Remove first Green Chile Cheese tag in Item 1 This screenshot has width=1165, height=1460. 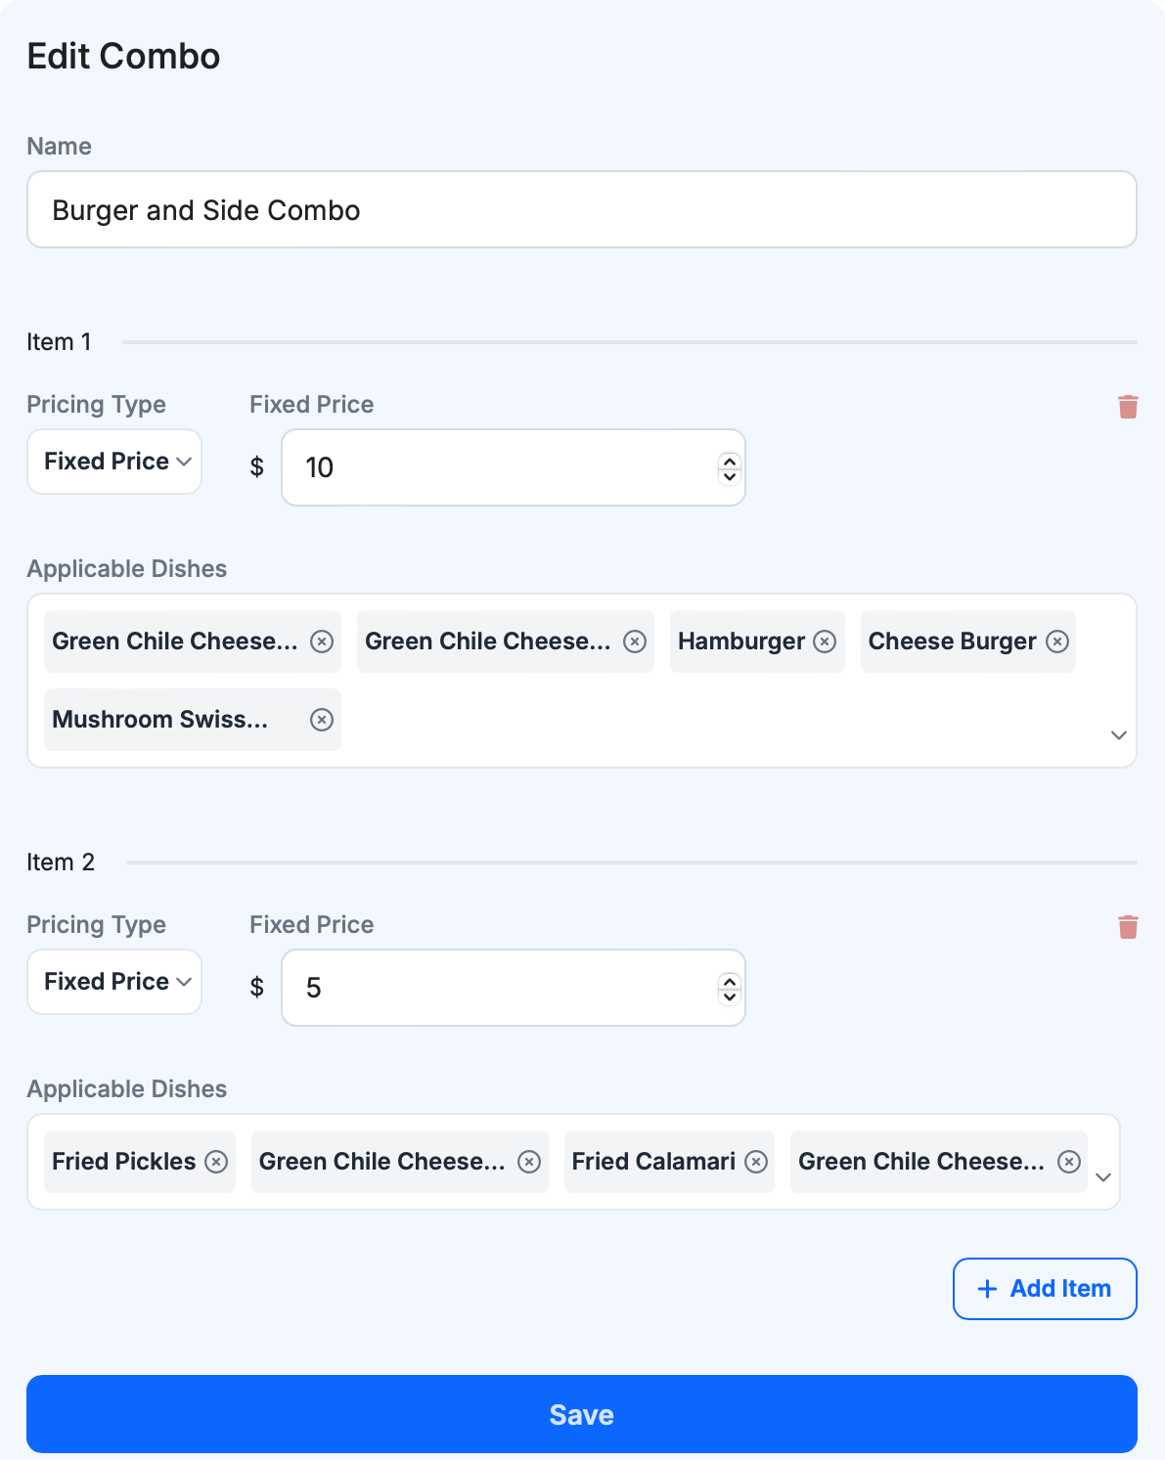click(322, 642)
